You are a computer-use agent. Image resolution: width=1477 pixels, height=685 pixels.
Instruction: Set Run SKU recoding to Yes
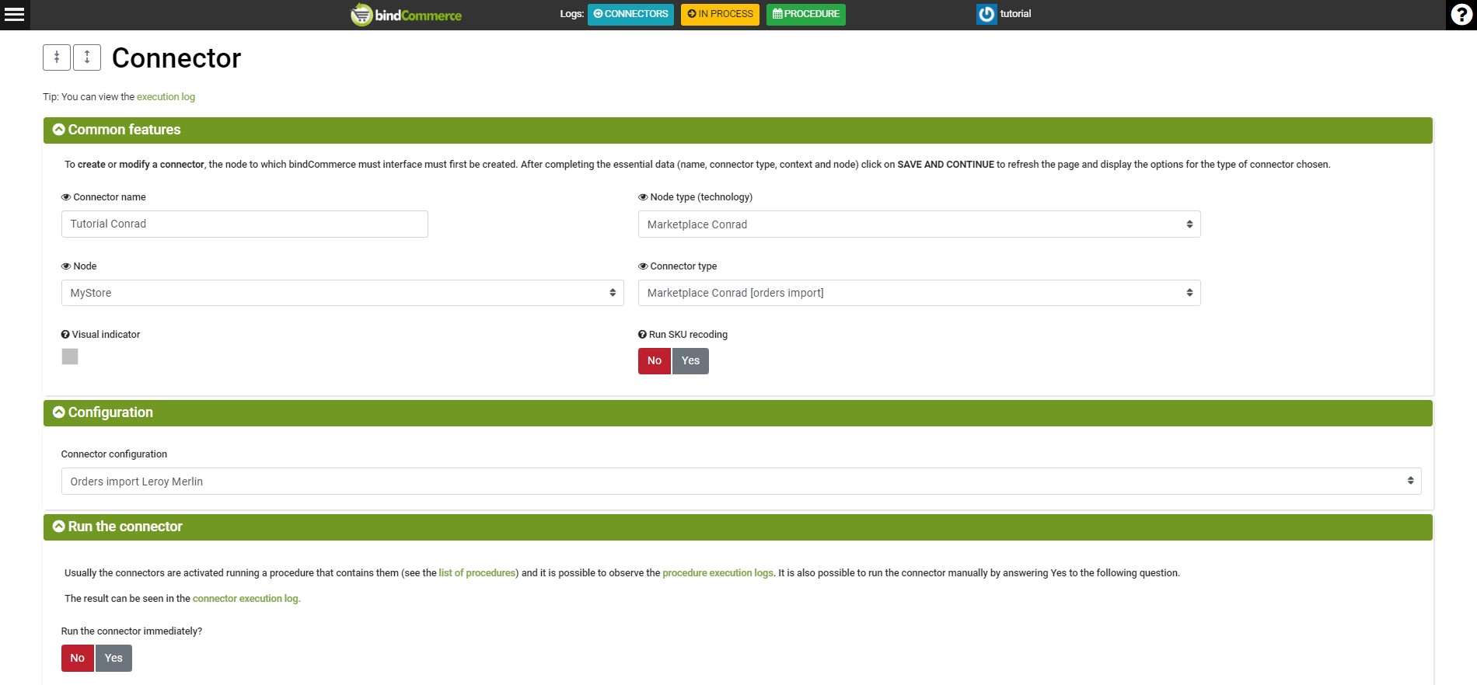pyautogui.click(x=690, y=361)
